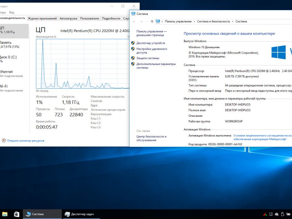Click computer name DESKTOP-IHDPUO5 value
292x219 pixels.
238,104
